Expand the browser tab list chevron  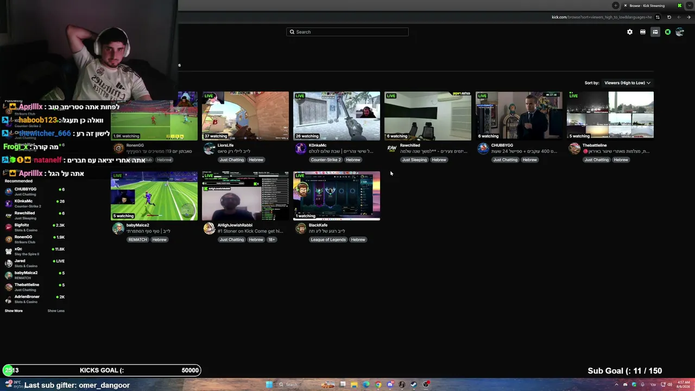pos(688,5)
